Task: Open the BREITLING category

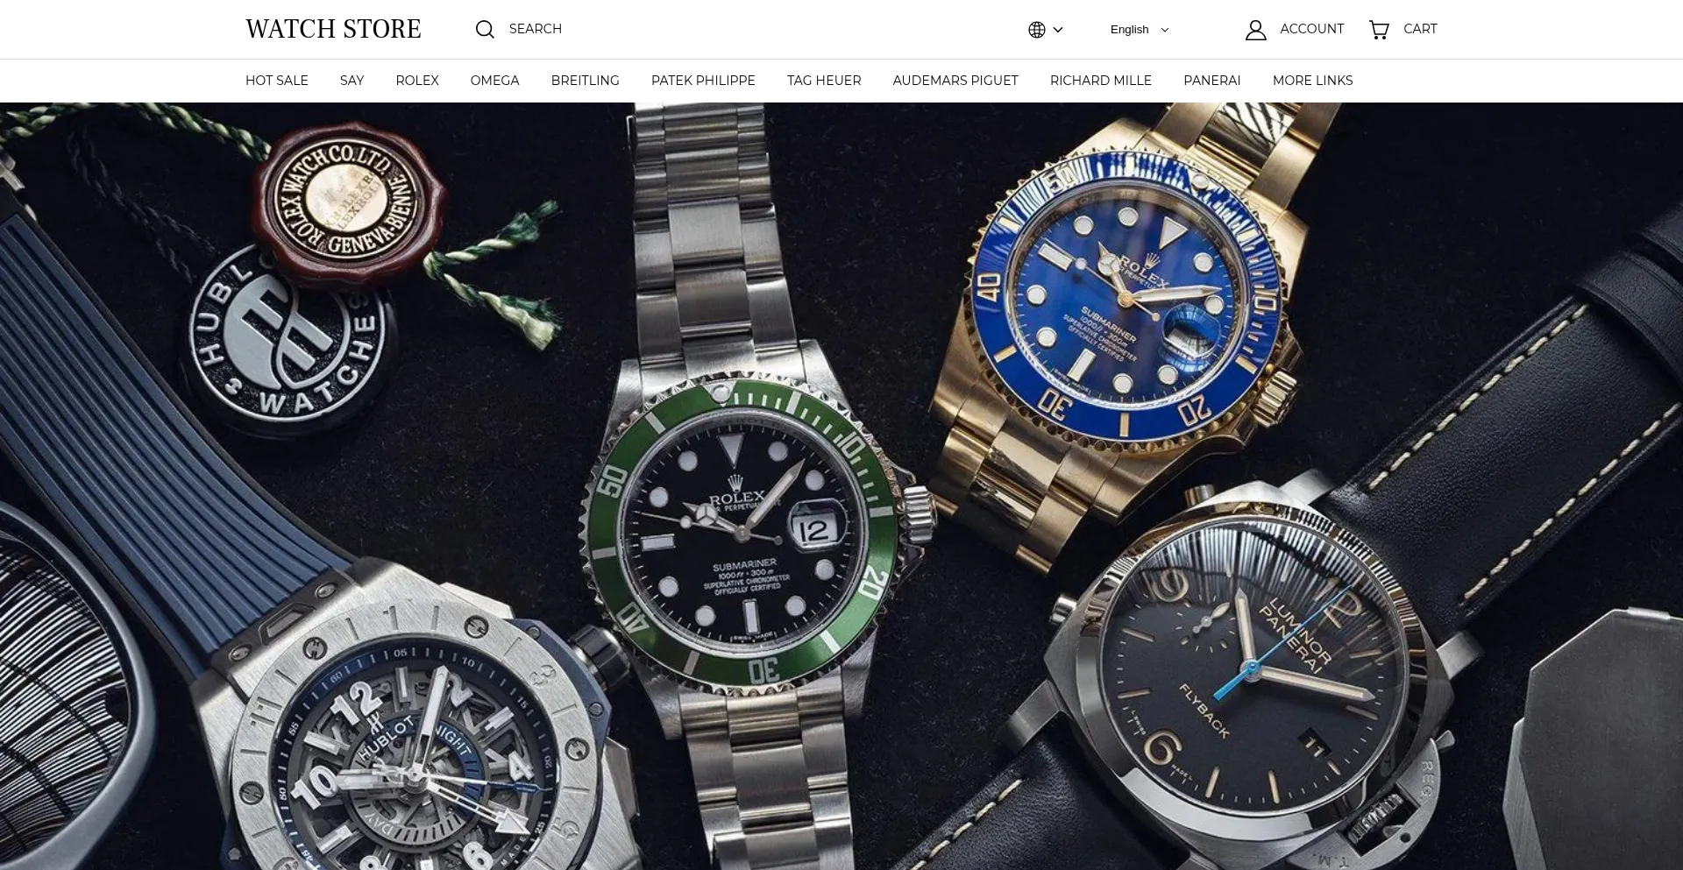Action: point(586,81)
